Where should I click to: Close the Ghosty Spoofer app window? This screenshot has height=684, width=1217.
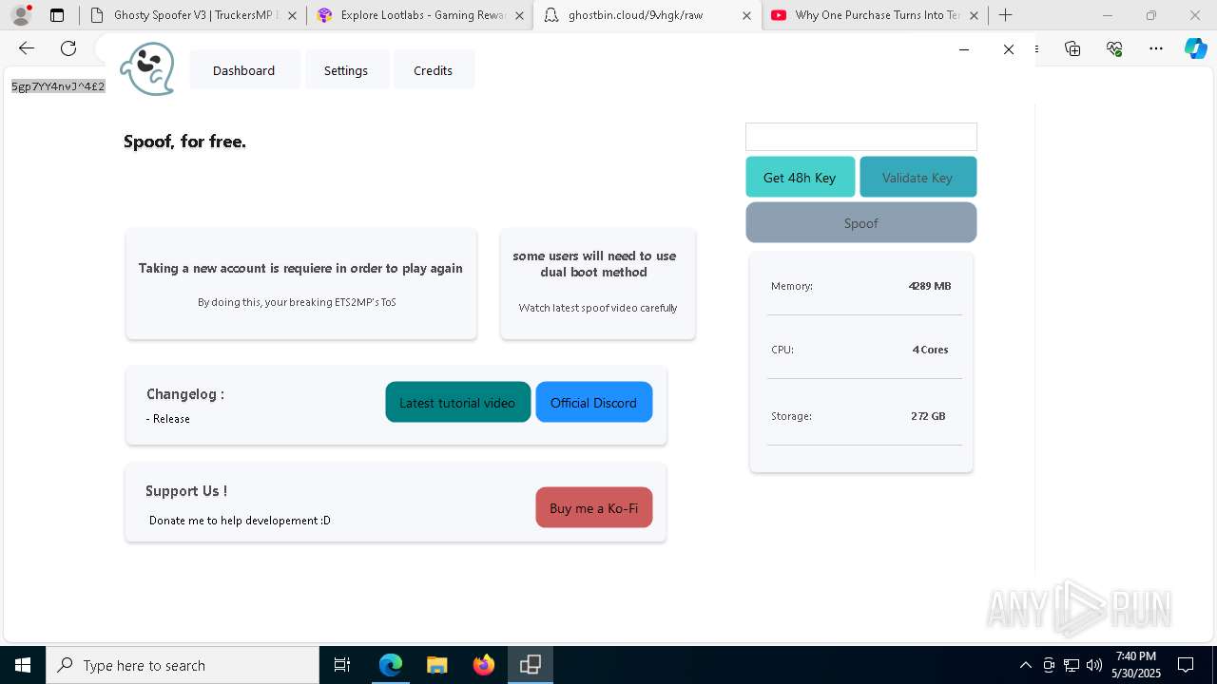point(1009,49)
